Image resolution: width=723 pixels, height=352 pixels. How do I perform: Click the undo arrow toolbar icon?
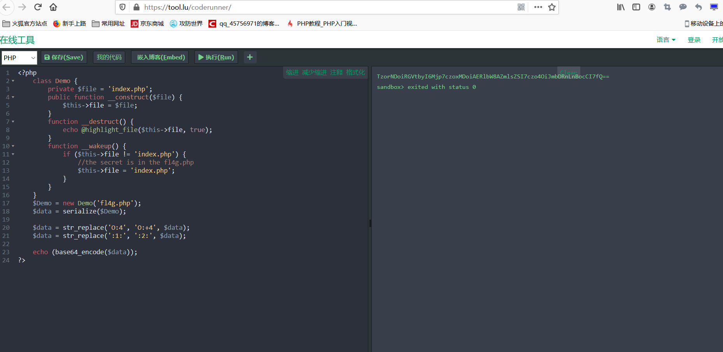click(x=698, y=7)
